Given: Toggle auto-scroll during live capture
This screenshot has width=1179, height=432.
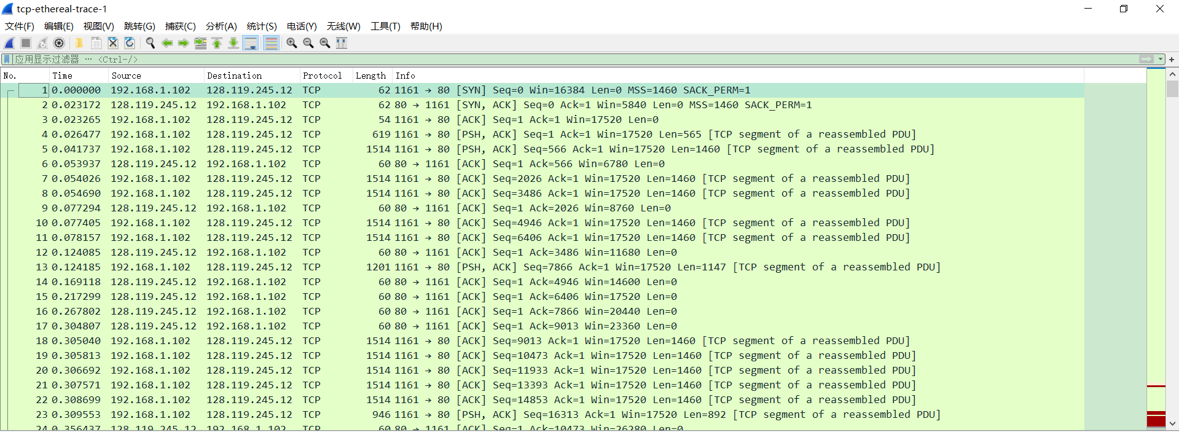Looking at the screenshot, I should pyautogui.click(x=251, y=43).
